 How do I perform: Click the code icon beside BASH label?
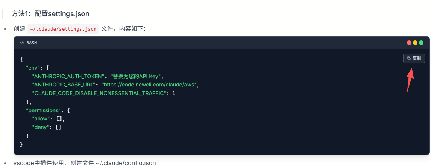coord(22,43)
